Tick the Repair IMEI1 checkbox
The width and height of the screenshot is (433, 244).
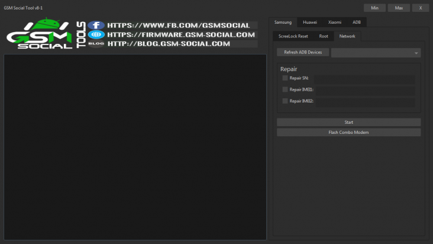[285, 89]
